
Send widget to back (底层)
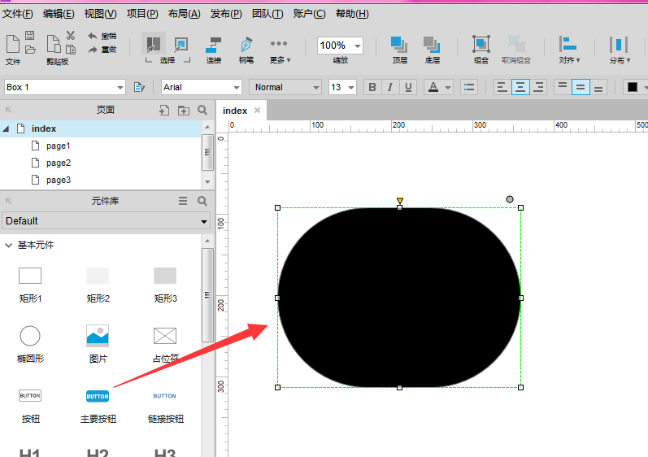[x=433, y=49]
